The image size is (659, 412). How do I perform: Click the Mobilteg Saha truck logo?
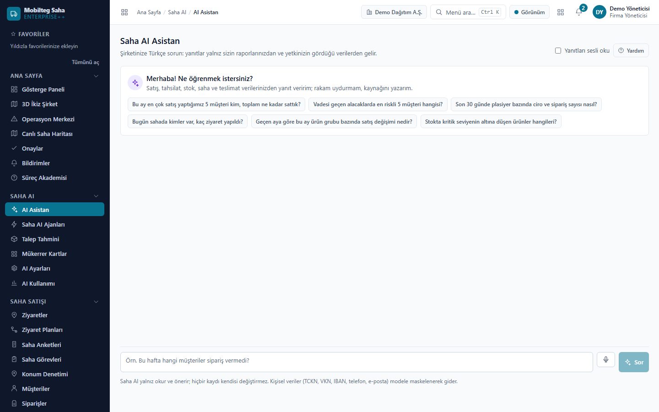(14, 13)
